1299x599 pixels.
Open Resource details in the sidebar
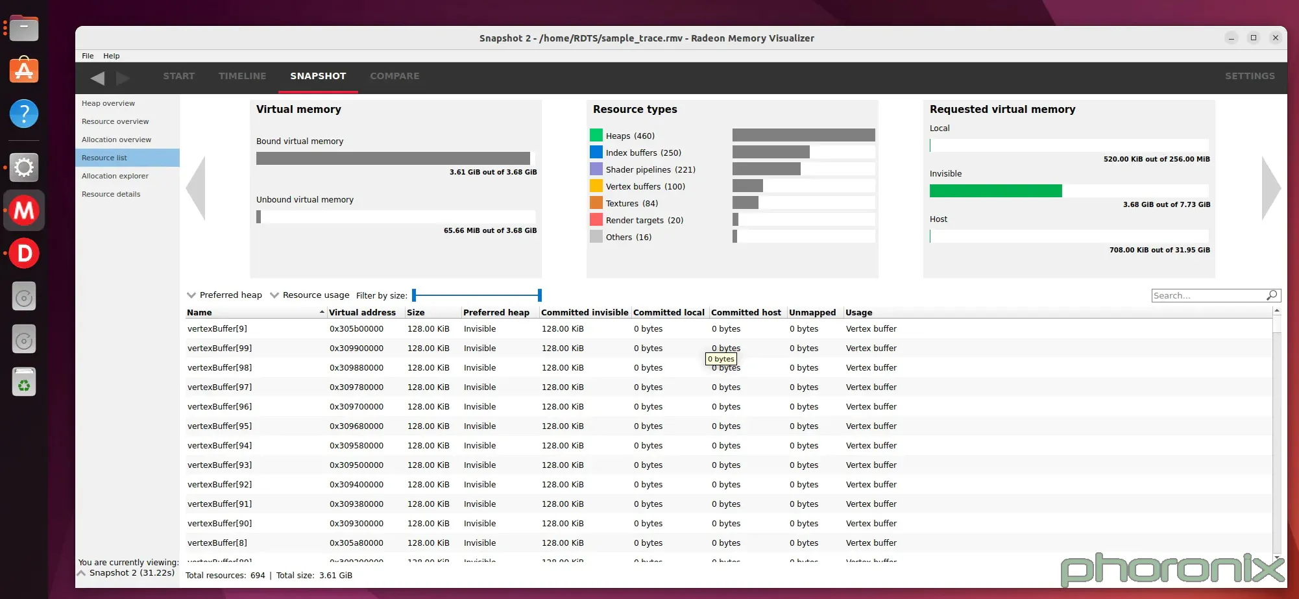click(x=127, y=194)
